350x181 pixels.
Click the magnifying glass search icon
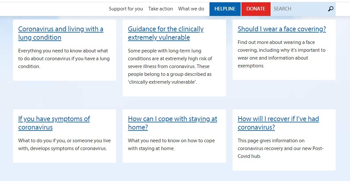pyautogui.click(x=330, y=9)
